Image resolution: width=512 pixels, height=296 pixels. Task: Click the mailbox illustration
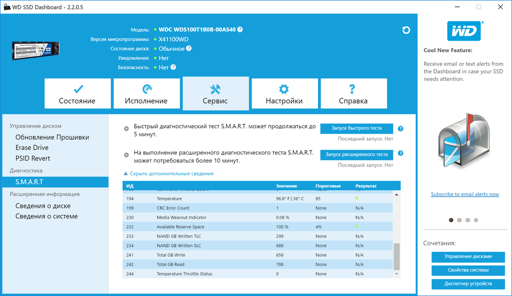point(464,142)
